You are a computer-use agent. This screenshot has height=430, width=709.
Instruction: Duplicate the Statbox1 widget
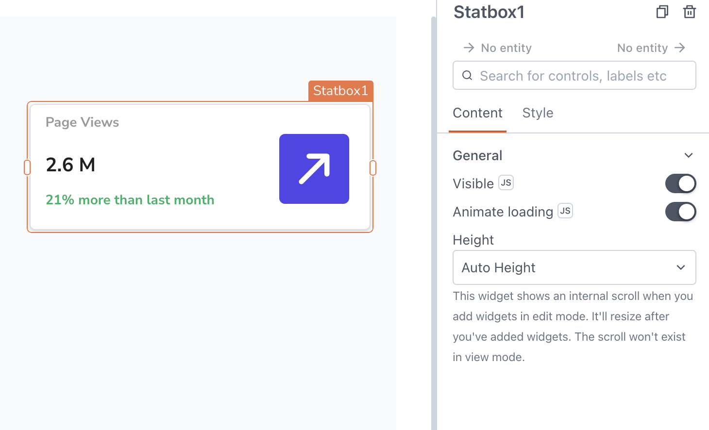[662, 12]
